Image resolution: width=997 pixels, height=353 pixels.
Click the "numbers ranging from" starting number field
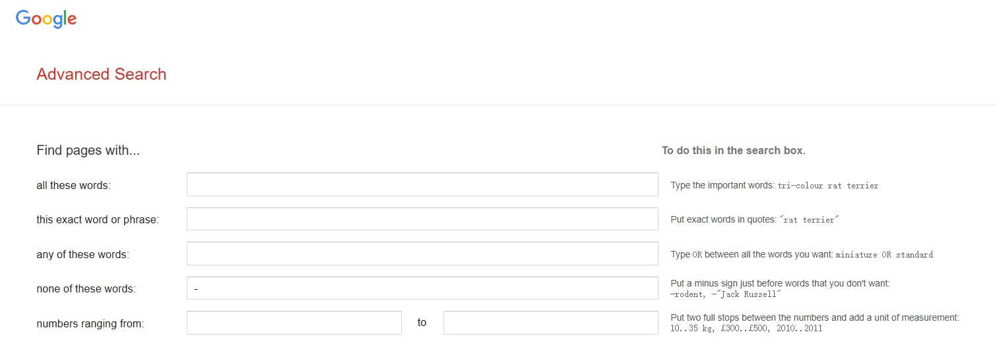294,323
